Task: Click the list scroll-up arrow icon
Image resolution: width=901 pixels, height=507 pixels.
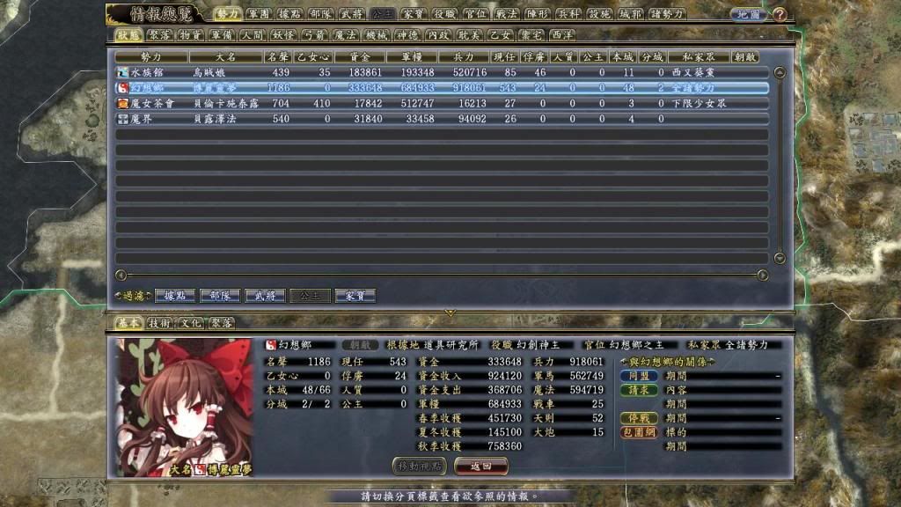Action: point(779,72)
